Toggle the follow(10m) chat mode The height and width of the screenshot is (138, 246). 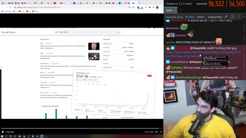(215, 17)
